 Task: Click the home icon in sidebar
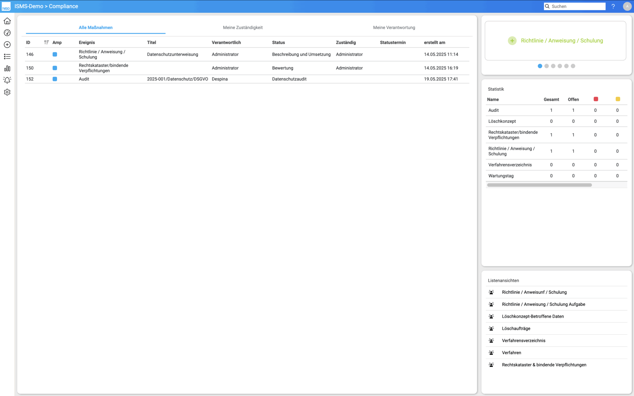(x=7, y=21)
